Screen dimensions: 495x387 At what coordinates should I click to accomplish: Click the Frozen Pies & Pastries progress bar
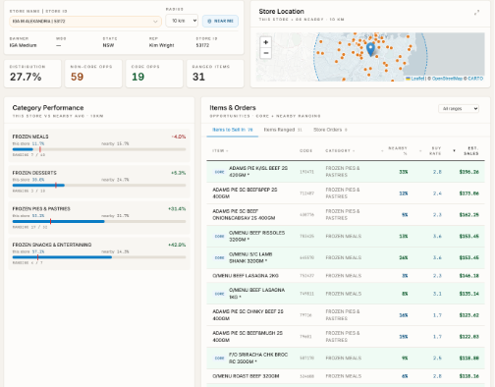pyautogui.click(x=99, y=221)
